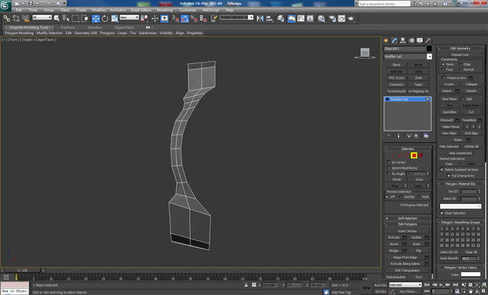Select Vertex sub-object level icon
The height and width of the screenshot is (295, 488).
393,155
